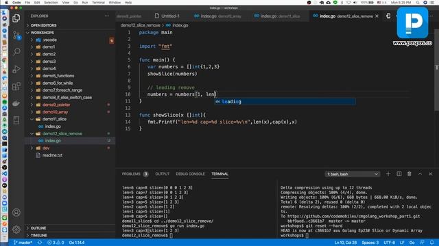Image resolution: width=439 pixels, height=246 pixels.
Task: Open the Extensions view
Action: pyautogui.click(x=16, y=86)
